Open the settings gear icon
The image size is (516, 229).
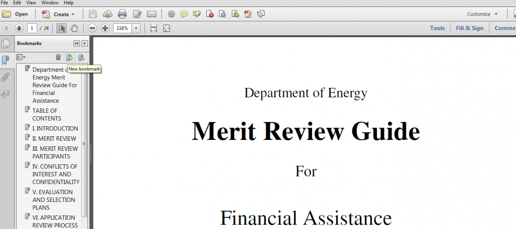point(171,14)
